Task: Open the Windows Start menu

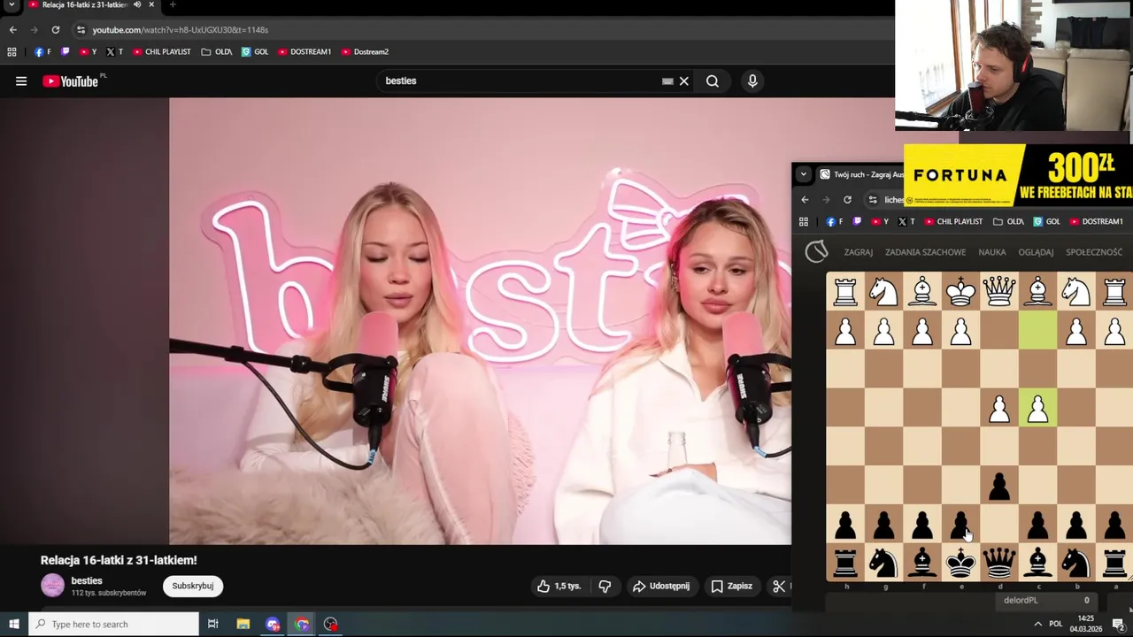Action: (13, 624)
